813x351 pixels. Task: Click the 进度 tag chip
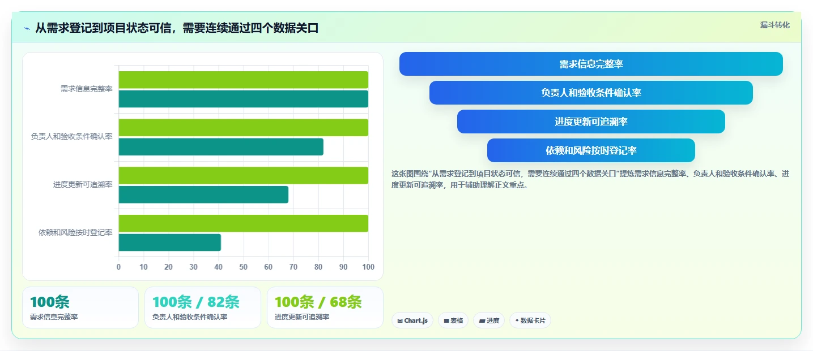click(489, 320)
